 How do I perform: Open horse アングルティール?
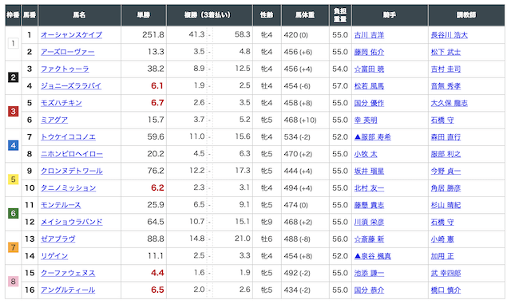68,290
